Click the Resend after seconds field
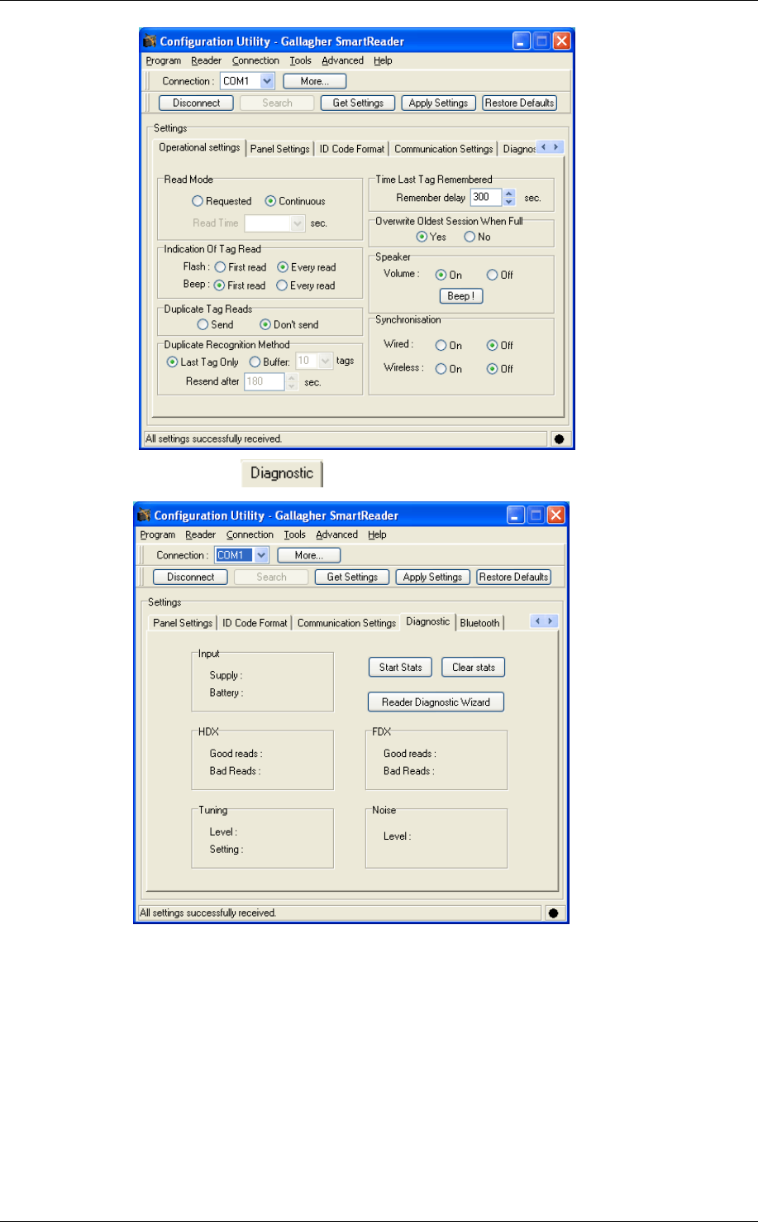 [265, 381]
